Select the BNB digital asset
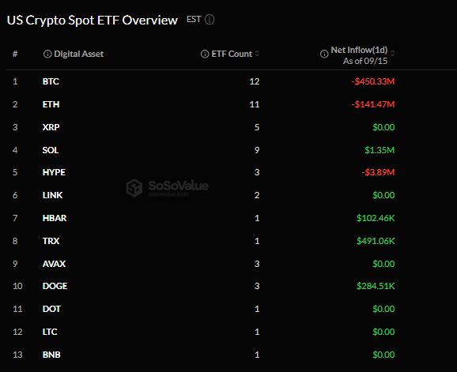The width and height of the screenshot is (457, 372). (51, 355)
